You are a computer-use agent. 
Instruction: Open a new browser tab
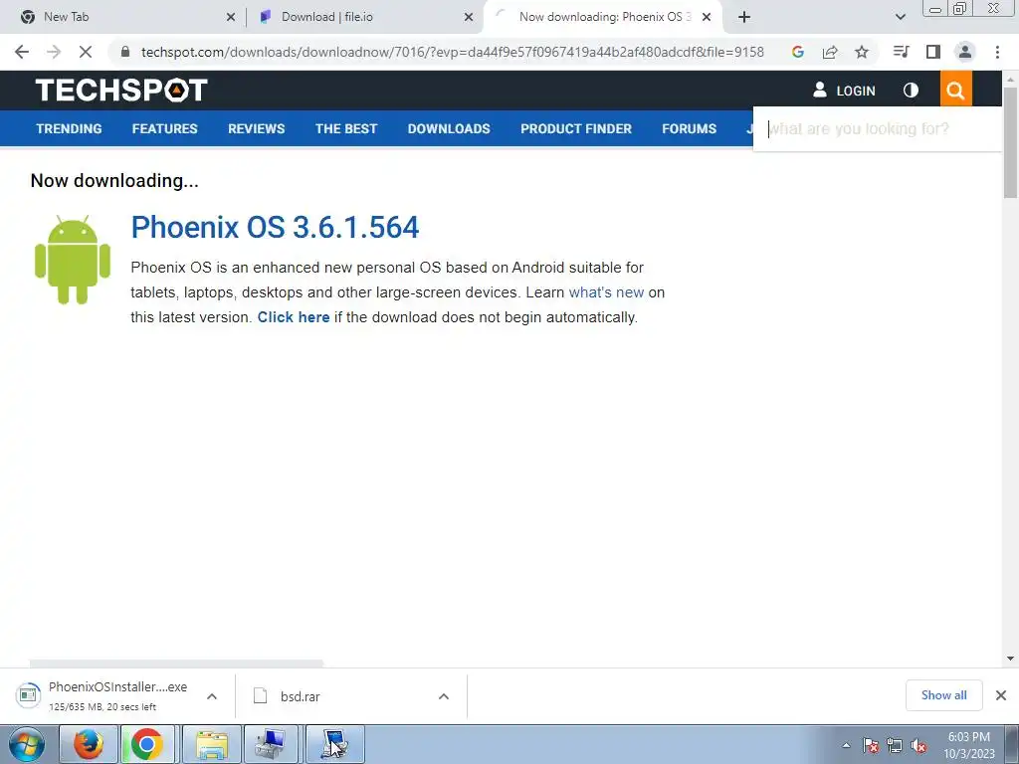coord(744,17)
